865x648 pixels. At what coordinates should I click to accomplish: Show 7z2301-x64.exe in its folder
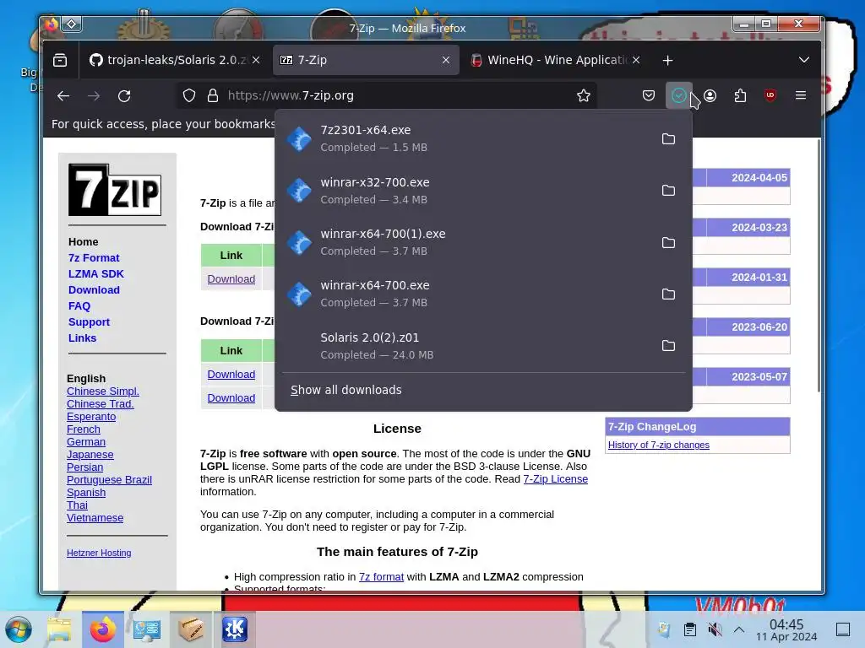(x=668, y=139)
